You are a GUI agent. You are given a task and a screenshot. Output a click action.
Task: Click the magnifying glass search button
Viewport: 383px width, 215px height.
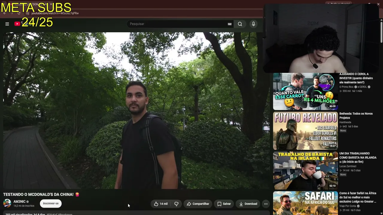tap(240, 24)
